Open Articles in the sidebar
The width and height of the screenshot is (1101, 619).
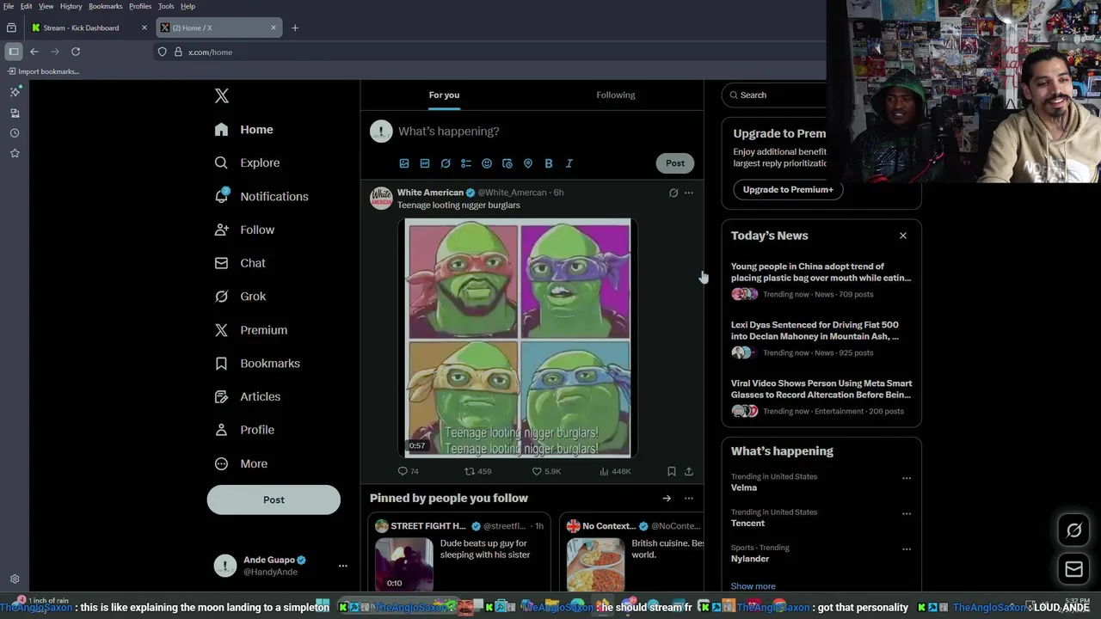pyautogui.click(x=249, y=396)
